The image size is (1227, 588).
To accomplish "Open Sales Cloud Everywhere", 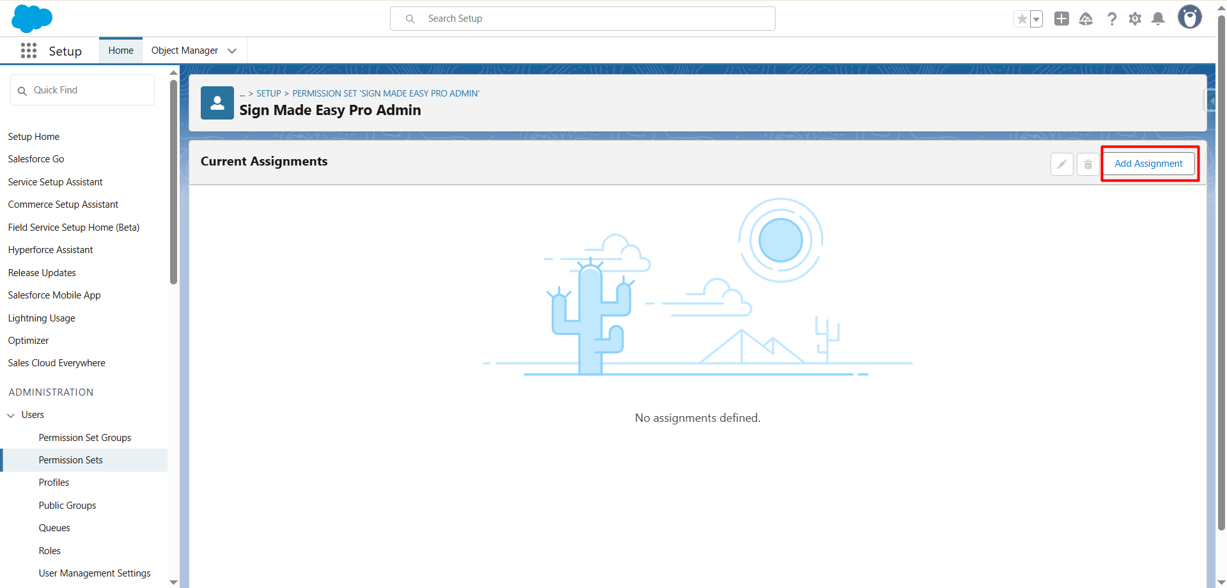I will (x=56, y=363).
